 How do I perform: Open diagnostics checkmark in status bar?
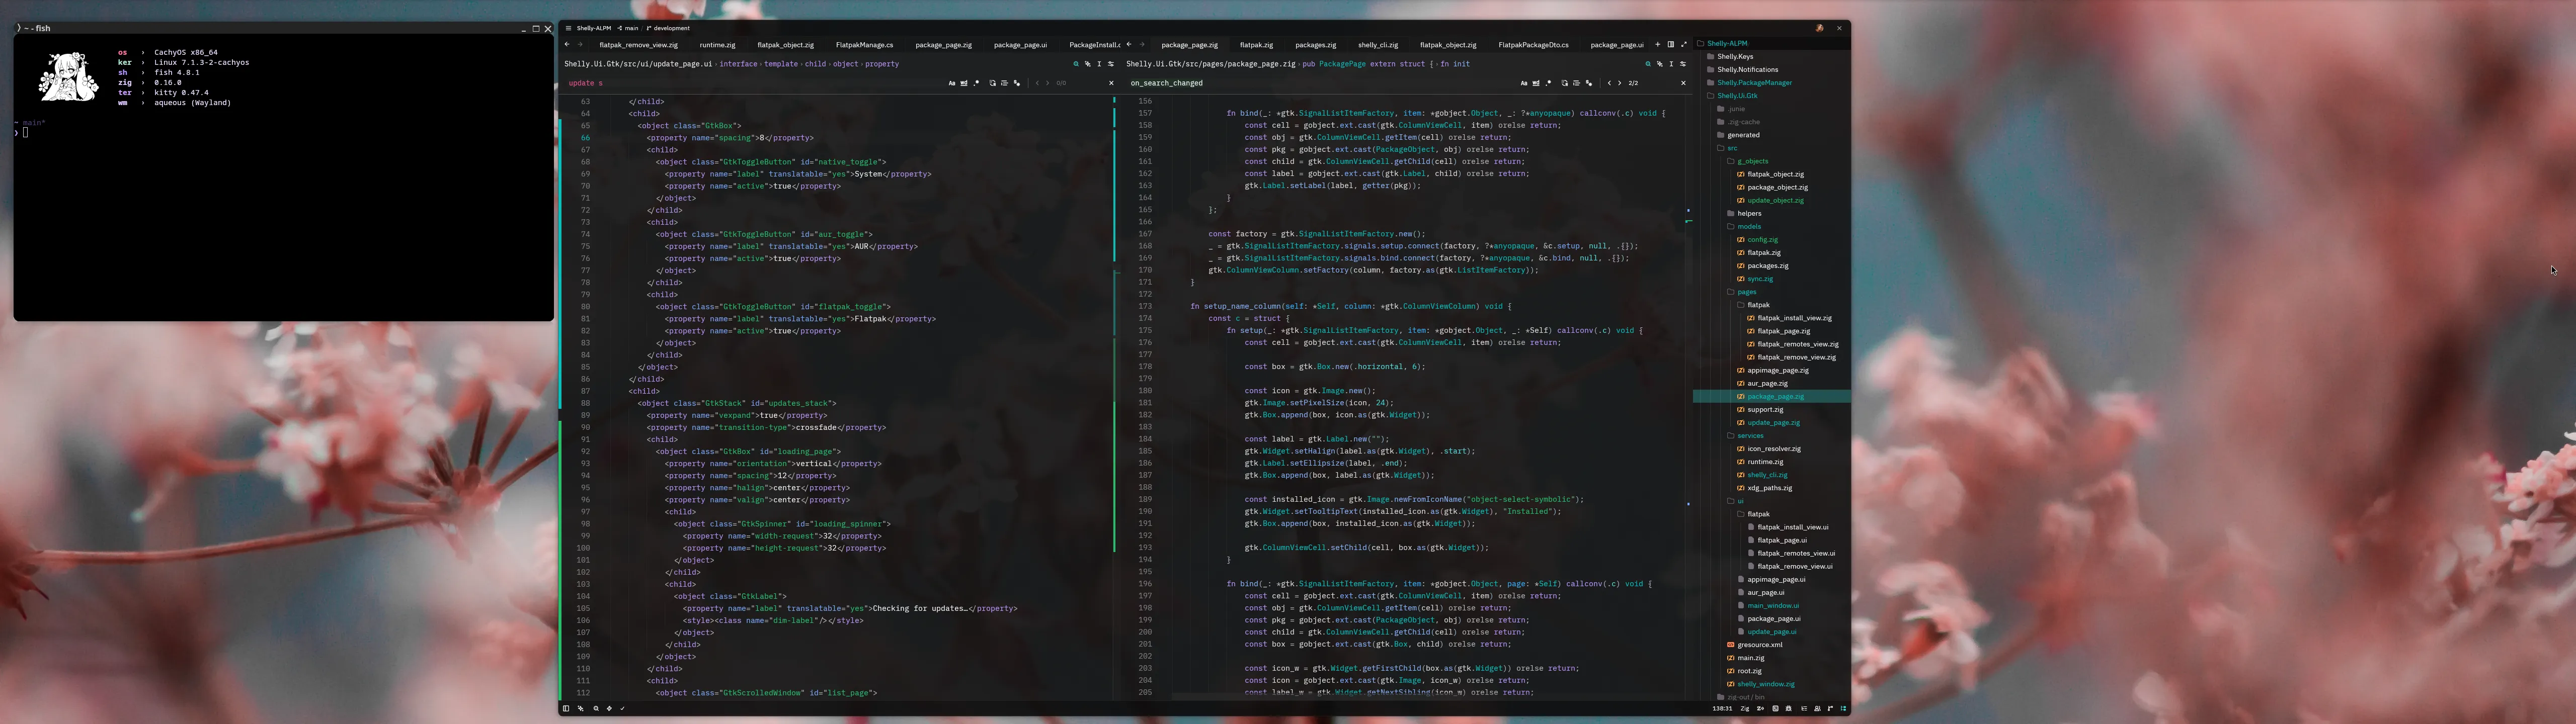[x=622, y=708]
